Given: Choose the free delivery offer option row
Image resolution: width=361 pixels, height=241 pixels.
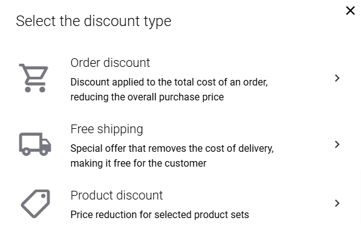Looking at the screenshot, I should (x=180, y=144).
